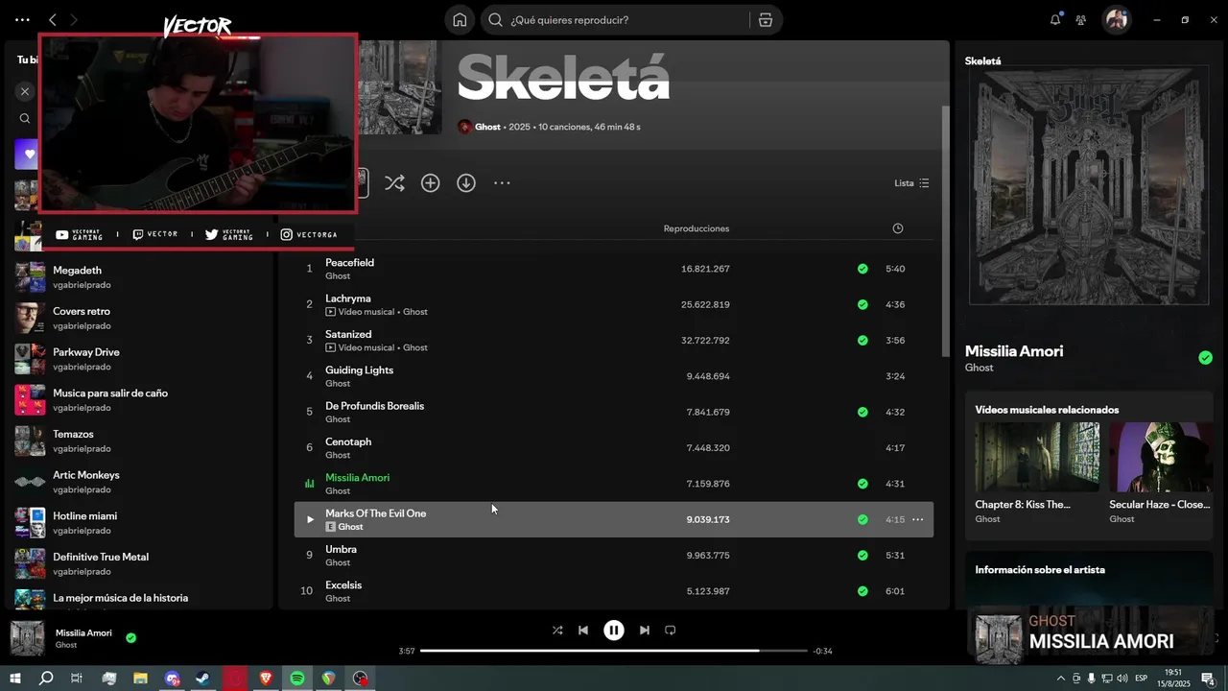
Task: Show hidden system tray icons chevron
Action: [1061, 679]
